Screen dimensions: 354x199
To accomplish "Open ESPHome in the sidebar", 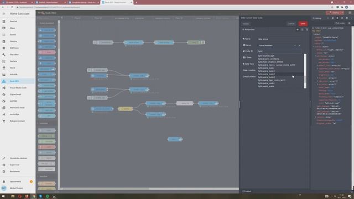I will 17,48.
